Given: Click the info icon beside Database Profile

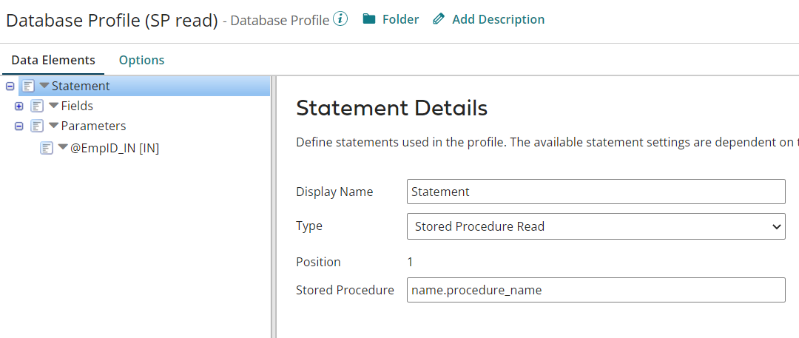Looking at the screenshot, I should click(x=340, y=19).
